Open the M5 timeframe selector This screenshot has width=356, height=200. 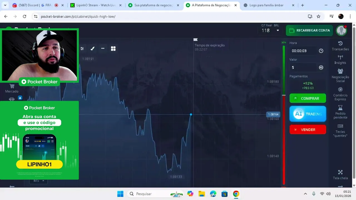[38, 181]
